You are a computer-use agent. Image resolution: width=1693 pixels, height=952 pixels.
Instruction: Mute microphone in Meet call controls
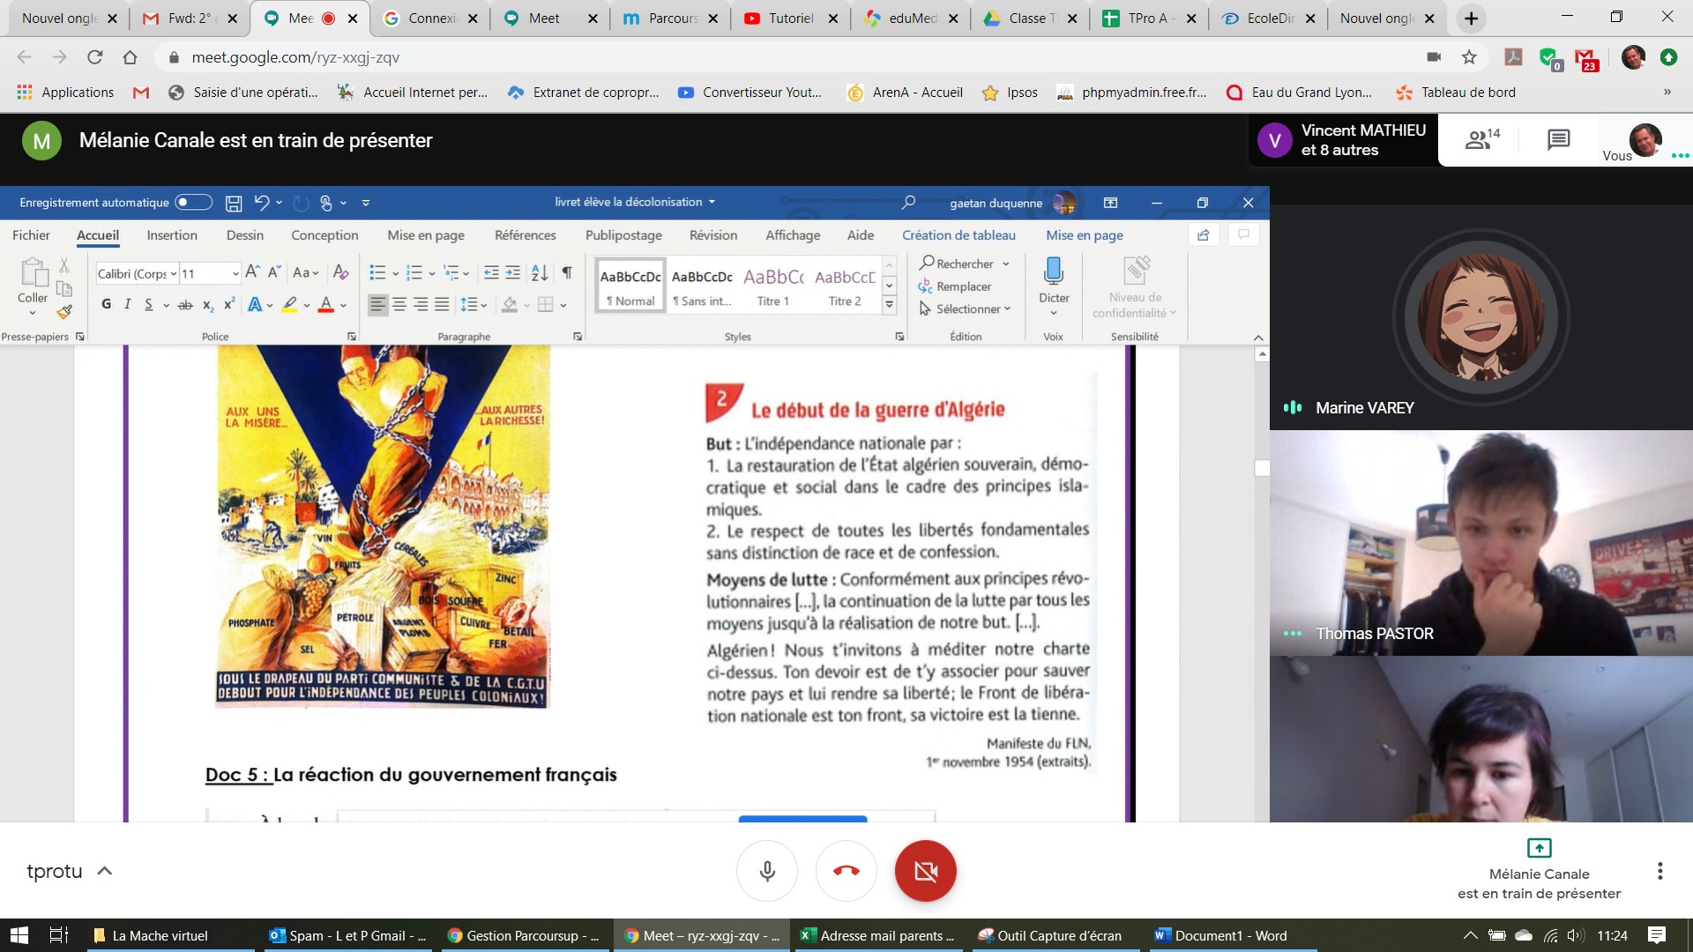coord(766,871)
